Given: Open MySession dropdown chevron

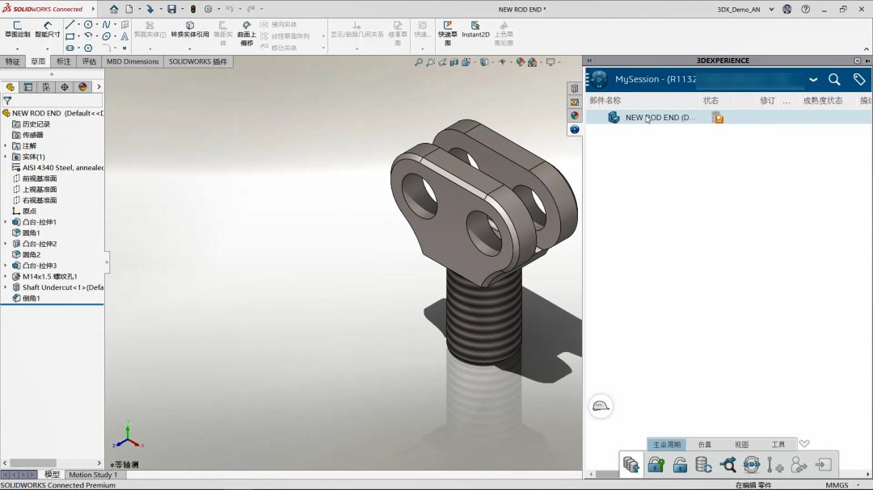Looking at the screenshot, I should [x=813, y=80].
